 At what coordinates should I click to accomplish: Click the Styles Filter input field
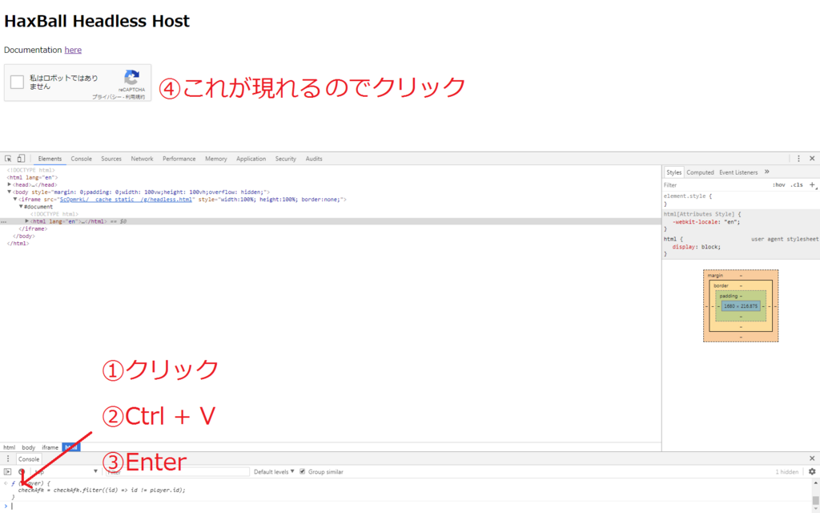point(717,185)
